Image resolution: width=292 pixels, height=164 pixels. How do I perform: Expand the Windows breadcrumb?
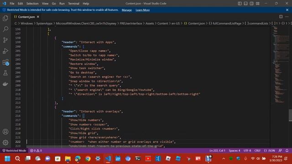[26, 23]
